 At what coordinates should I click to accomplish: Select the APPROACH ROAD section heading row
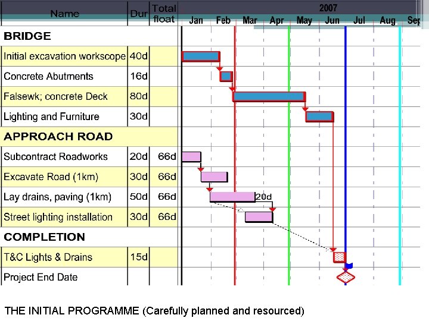click(x=89, y=137)
